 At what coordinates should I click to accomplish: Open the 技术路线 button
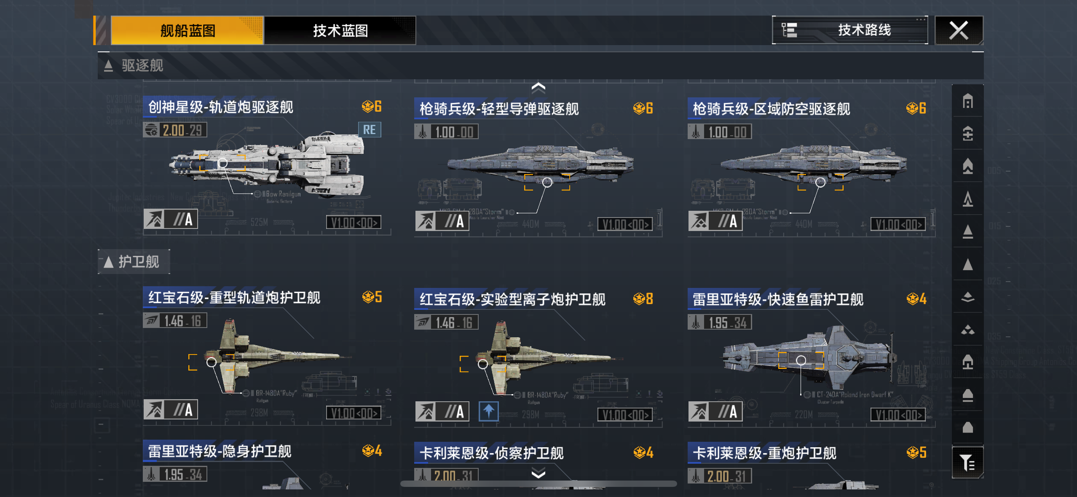pyautogui.click(x=850, y=30)
